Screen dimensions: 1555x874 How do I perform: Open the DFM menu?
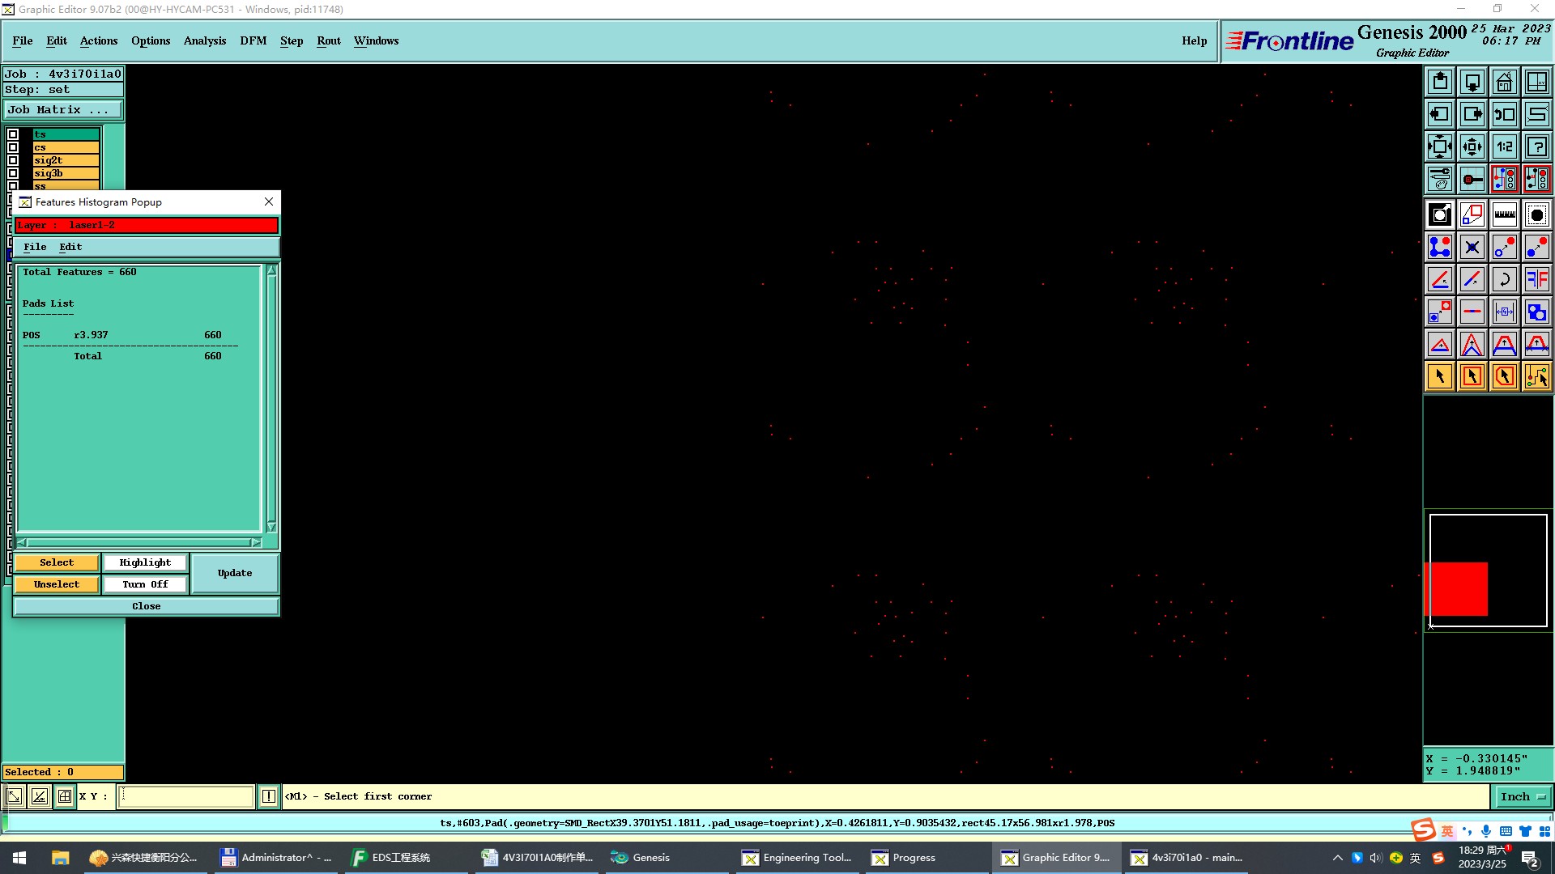[x=253, y=40]
